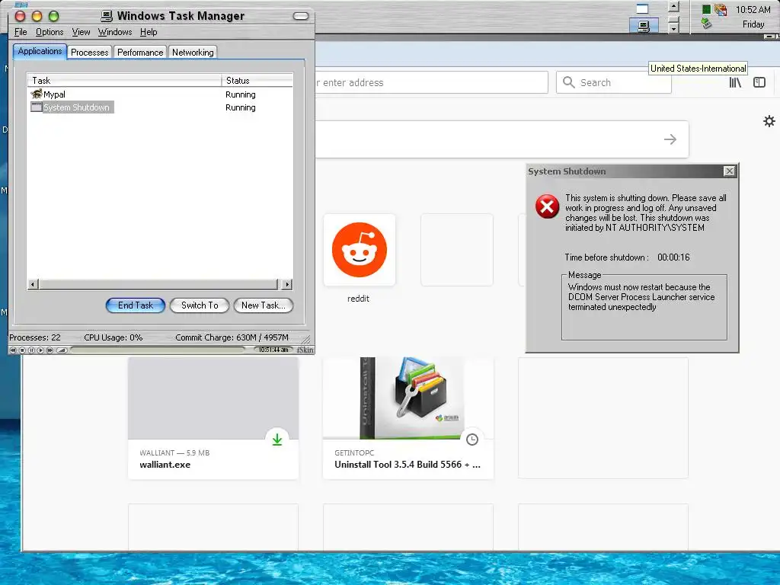This screenshot has height=585, width=780.
Task: Click the blank window taskbar button
Action: coord(643,8)
